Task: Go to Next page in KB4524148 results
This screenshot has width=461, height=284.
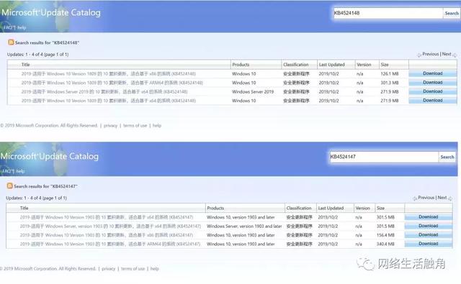Action: 447,54
